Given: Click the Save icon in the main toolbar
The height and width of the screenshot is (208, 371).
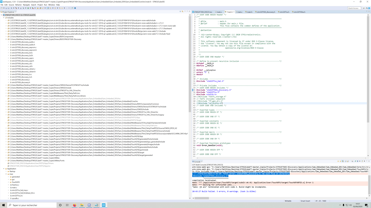Looking at the screenshot, I should click(6, 8).
